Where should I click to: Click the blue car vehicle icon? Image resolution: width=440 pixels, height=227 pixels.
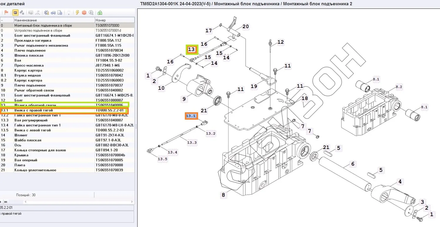coord(53,13)
